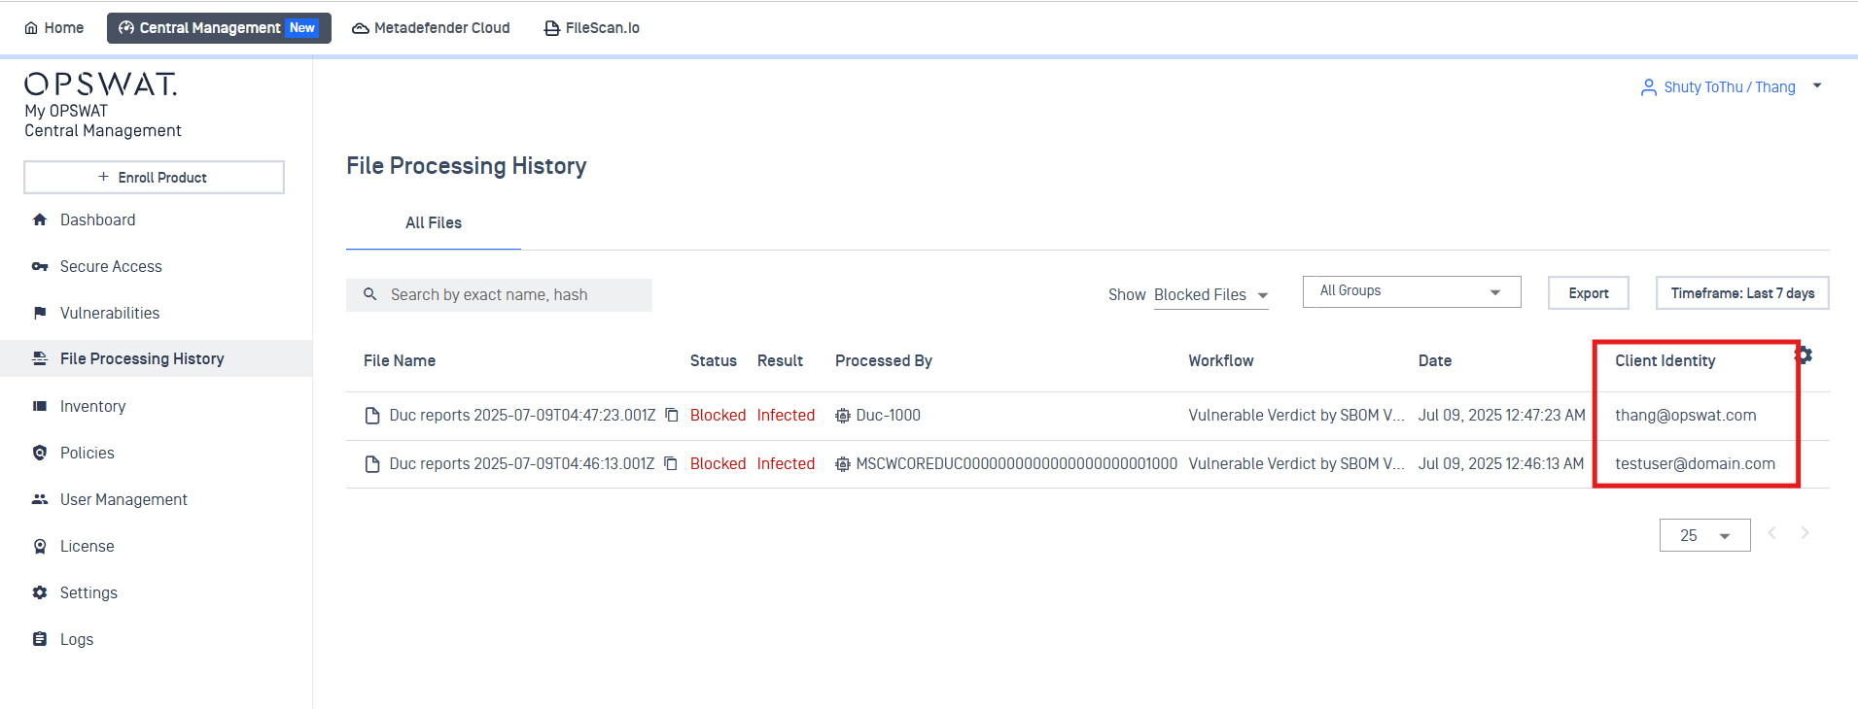Click the user profile icon
Screen dimensions: 1858x709
click(1648, 87)
